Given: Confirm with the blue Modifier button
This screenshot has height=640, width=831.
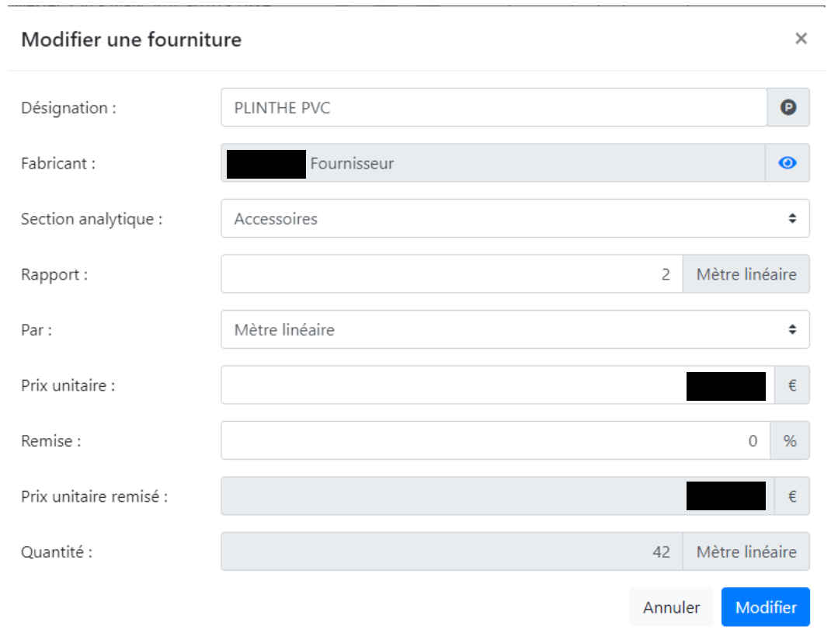Looking at the screenshot, I should click(x=765, y=607).
